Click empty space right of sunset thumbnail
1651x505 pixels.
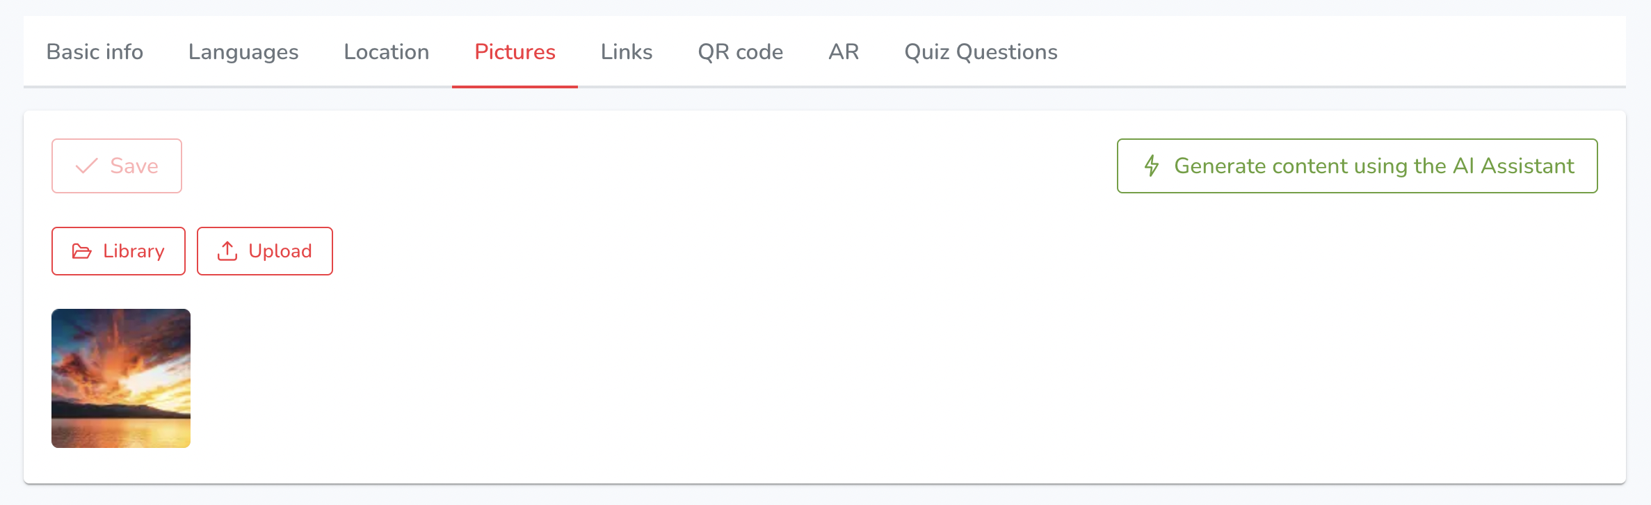click(835, 378)
